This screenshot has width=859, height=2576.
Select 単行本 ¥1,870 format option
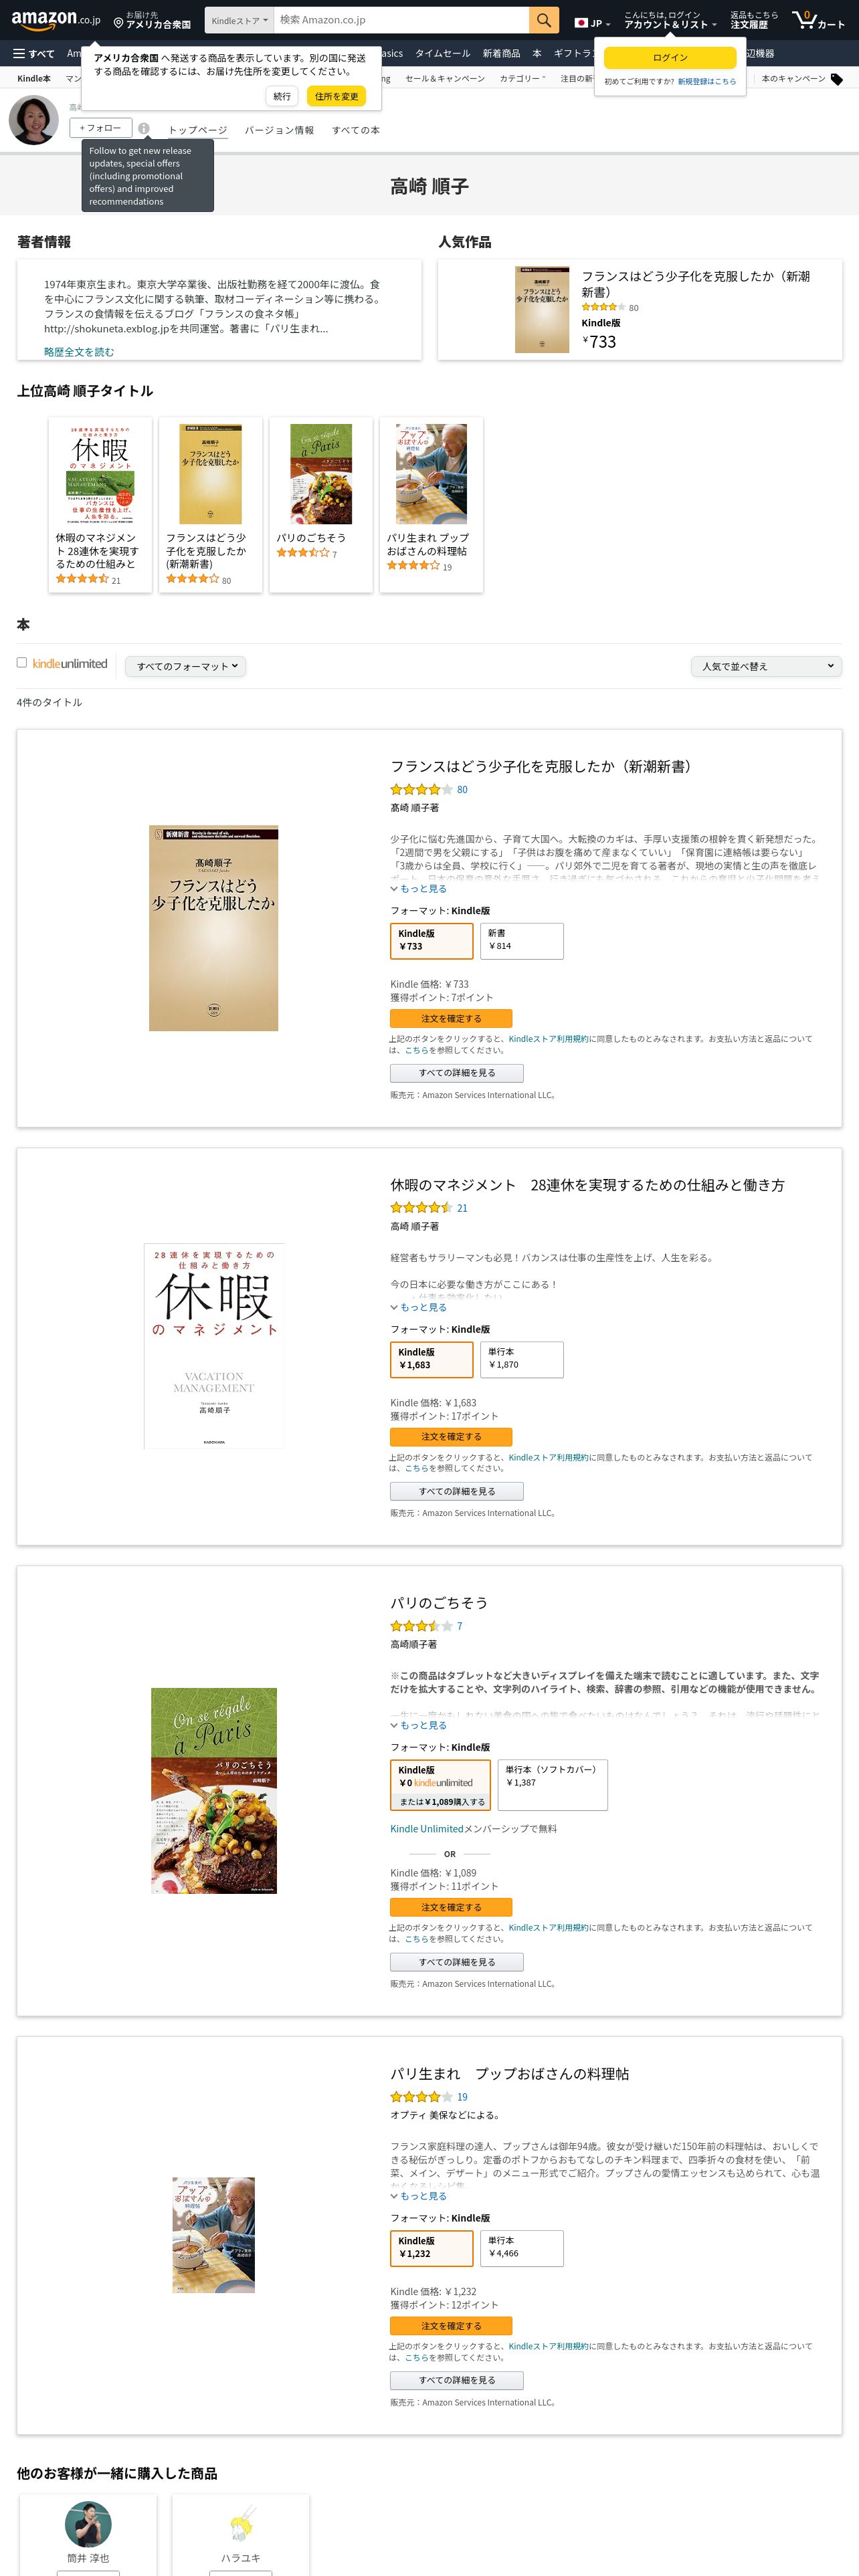click(x=522, y=1359)
